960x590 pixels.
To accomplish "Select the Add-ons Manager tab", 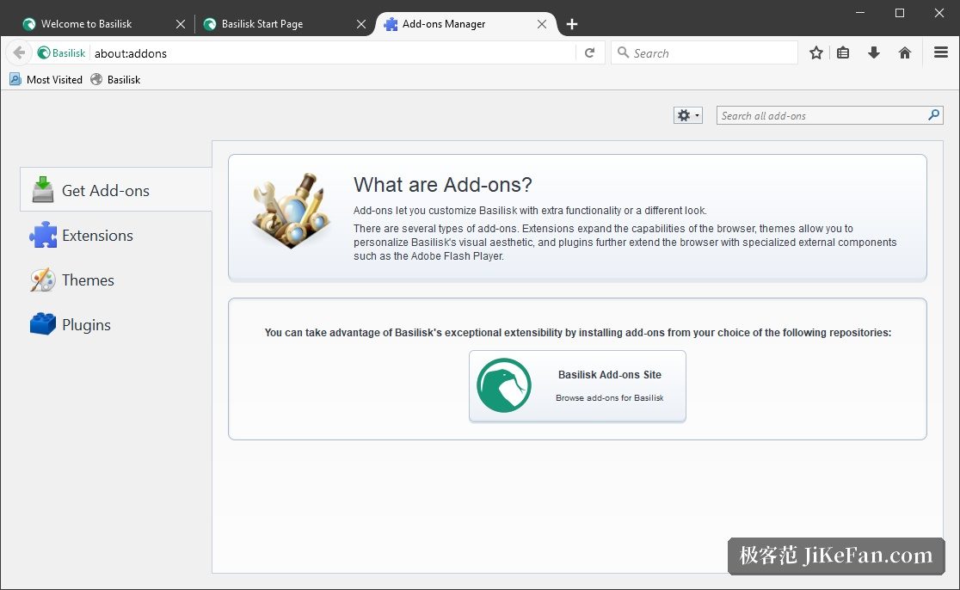I will (x=465, y=24).
